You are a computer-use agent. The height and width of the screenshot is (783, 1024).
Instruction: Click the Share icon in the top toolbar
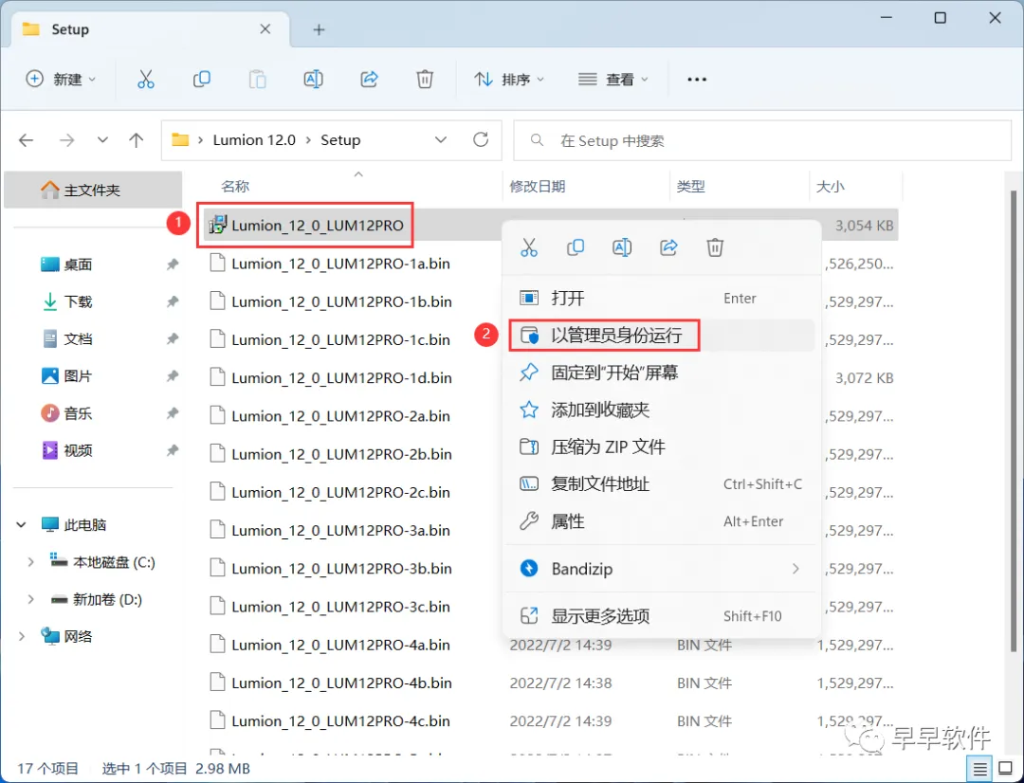[x=370, y=80]
